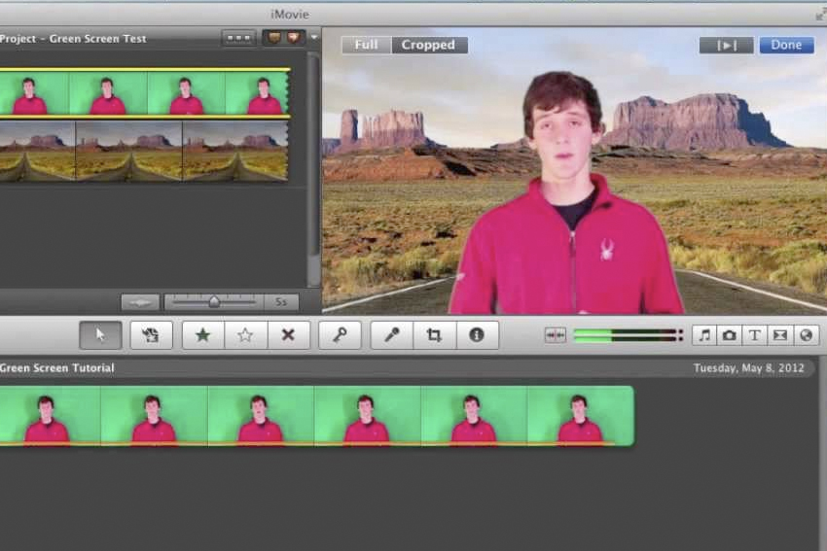This screenshot has height=551, width=827.
Task: Click the swap layout button beside zoom slider
Action: click(140, 302)
